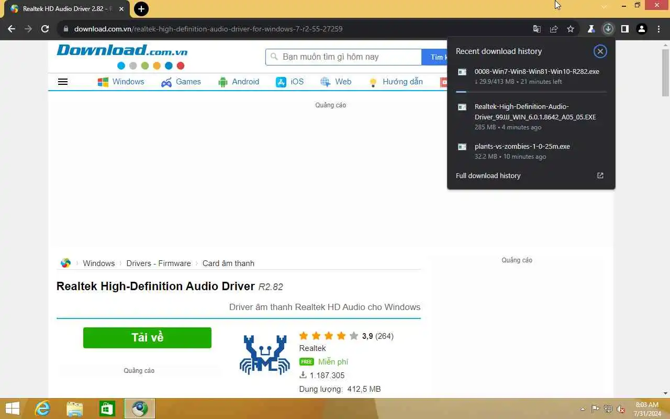Reload the current page
This screenshot has height=419, width=670.
pyautogui.click(x=45, y=29)
